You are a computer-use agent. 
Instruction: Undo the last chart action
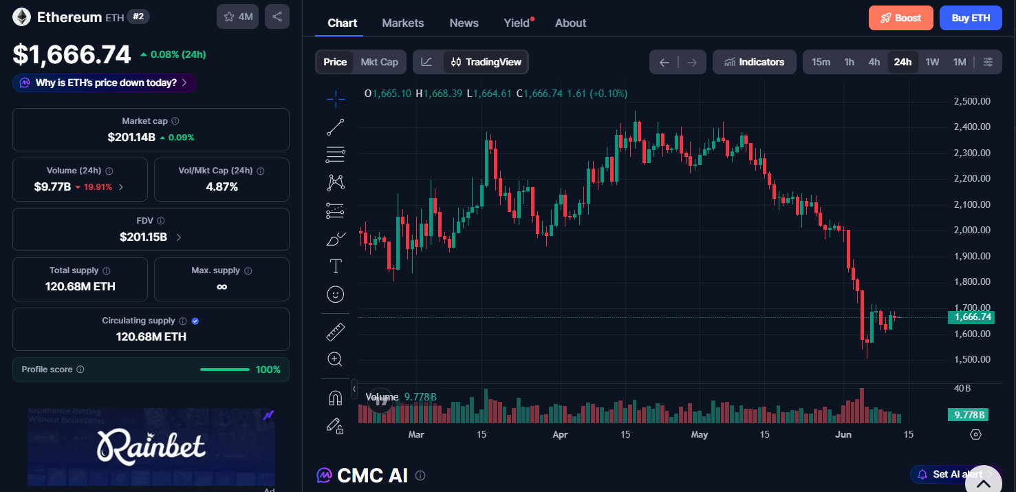664,62
